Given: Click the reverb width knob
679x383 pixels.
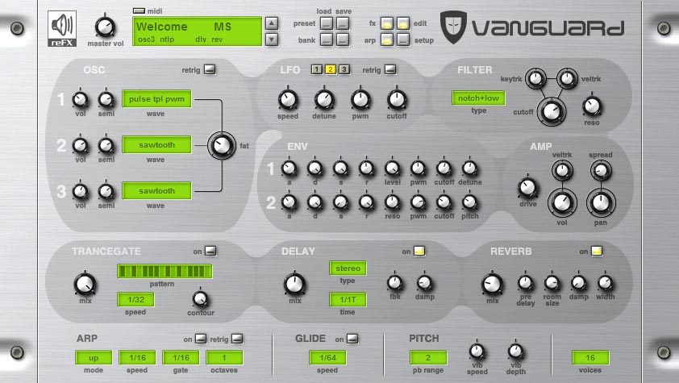Looking at the screenshot, I should click(605, 283).
